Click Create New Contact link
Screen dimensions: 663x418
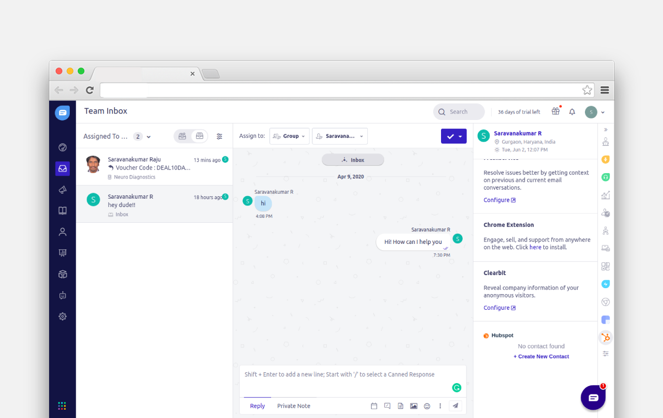(x=541, y=357)
